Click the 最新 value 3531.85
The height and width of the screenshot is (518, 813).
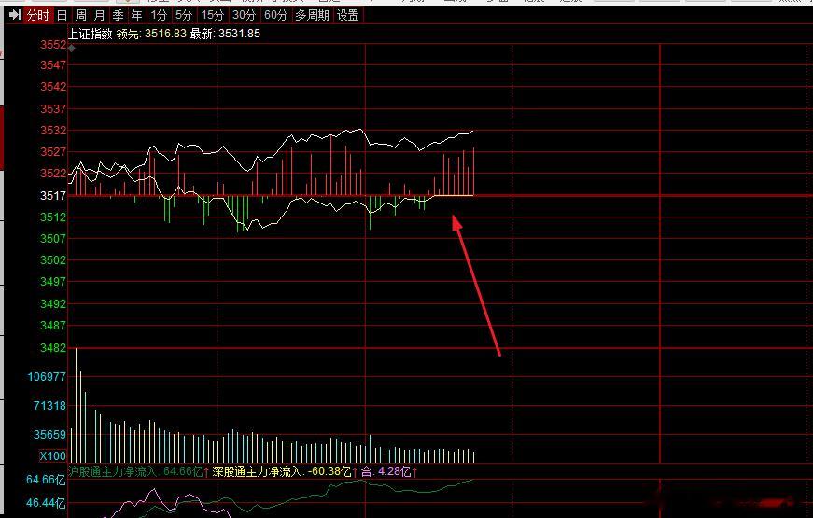coord(240,34)
